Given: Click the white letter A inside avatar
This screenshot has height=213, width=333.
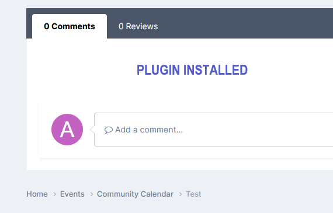Looking at the screenshot, I should [67, 130].
